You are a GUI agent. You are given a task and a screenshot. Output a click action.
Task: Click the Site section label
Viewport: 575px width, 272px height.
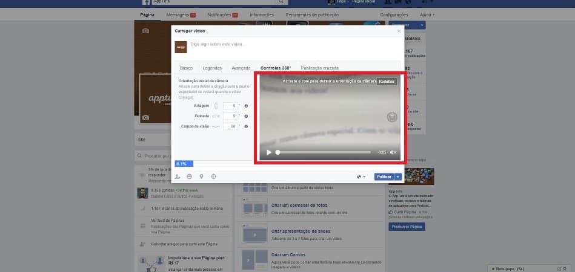142,140
